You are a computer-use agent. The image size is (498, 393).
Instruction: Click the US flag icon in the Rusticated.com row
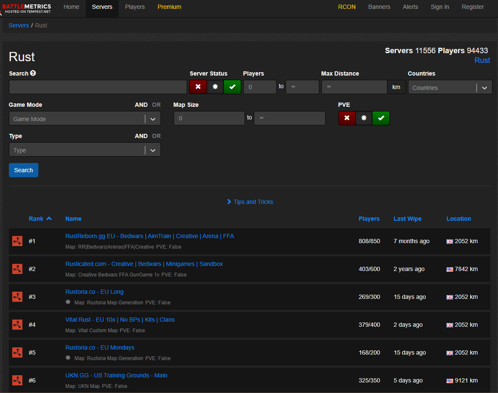[450, 269]
